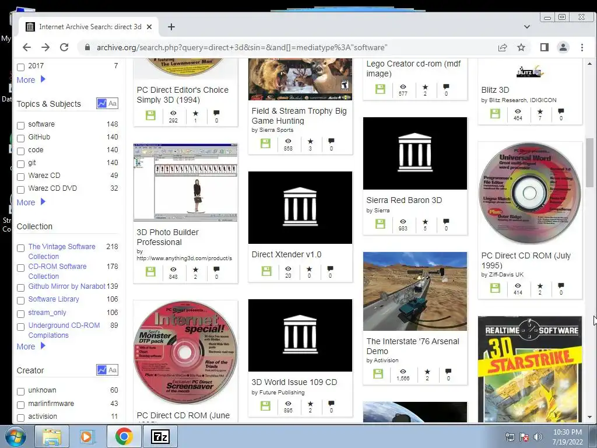Go forward with the browser forward arrow
597x448 pixels.
pos(45,47)
